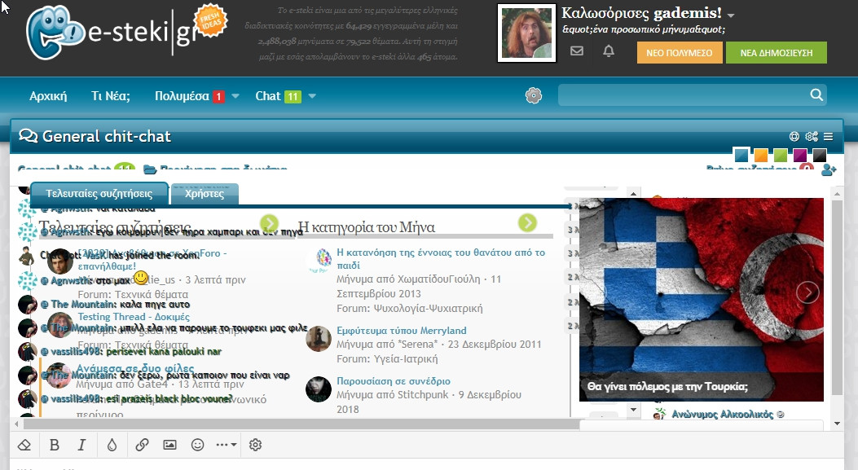Expand the Chat menu arrow

(312, 96)
